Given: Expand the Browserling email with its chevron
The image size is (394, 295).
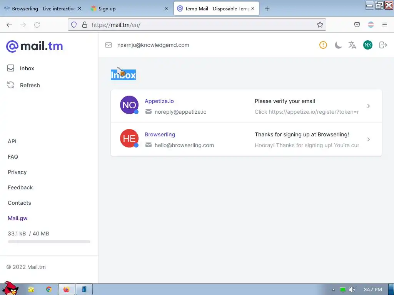Looking at the screenshot, I should pos(368,139).
